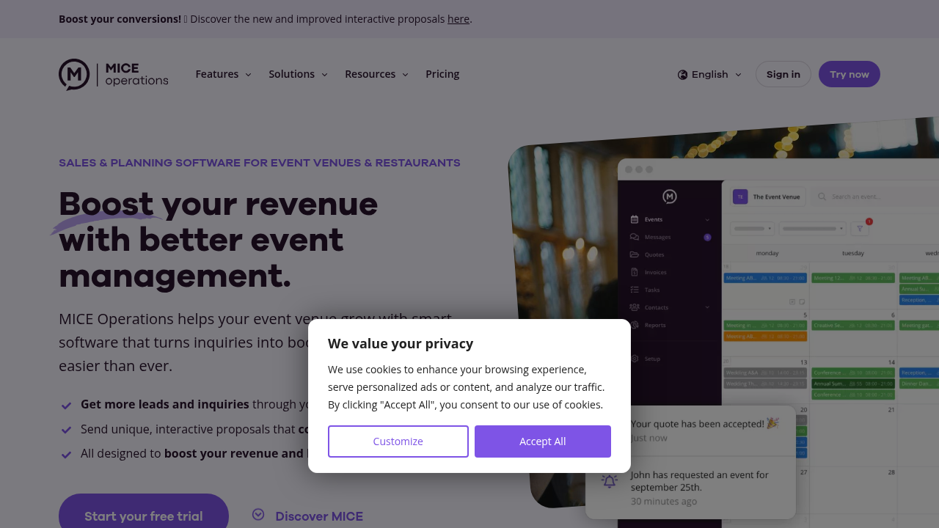
Task: Click the Try now button
Action: pos(850,74)
